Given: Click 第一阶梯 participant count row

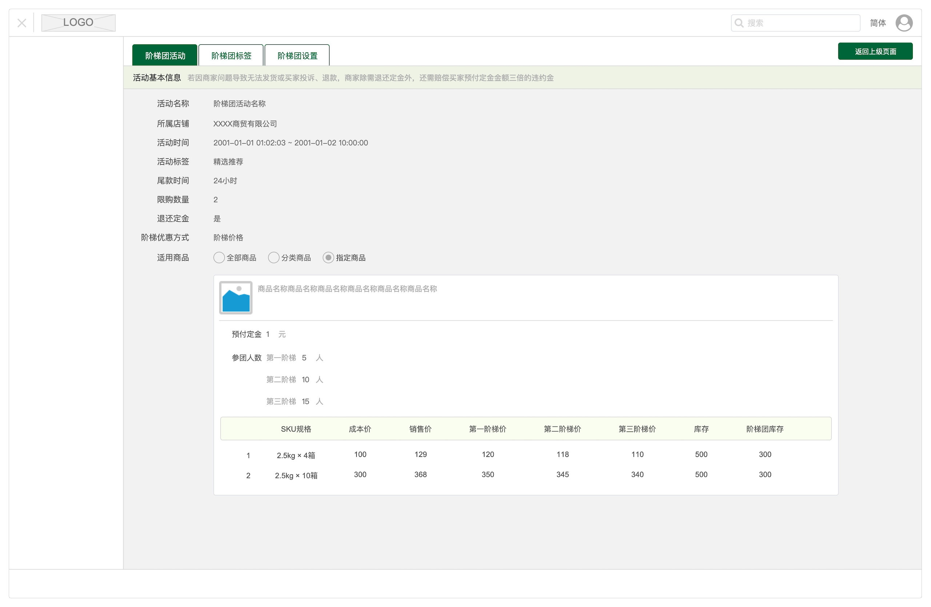Looking at the screenshot, I should 295,358.
